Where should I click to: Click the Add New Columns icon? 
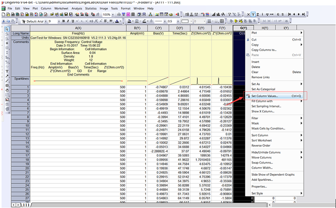(x=177, y=14)
